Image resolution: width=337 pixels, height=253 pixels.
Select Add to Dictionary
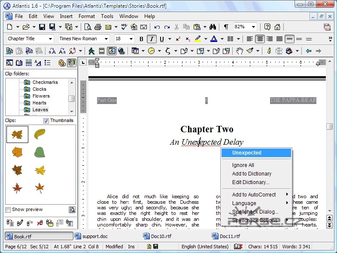(x=256, y=174)
